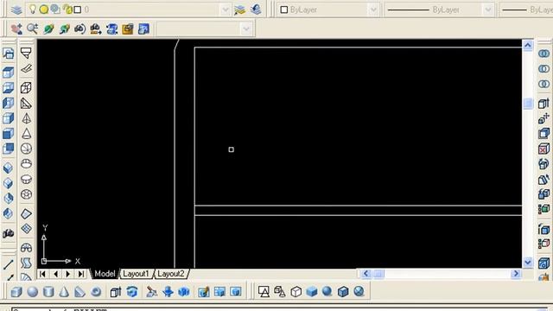Screen dimensions: 553x311
Task: Switch to the Layout1 tab
Action: (x=136, y=274)
